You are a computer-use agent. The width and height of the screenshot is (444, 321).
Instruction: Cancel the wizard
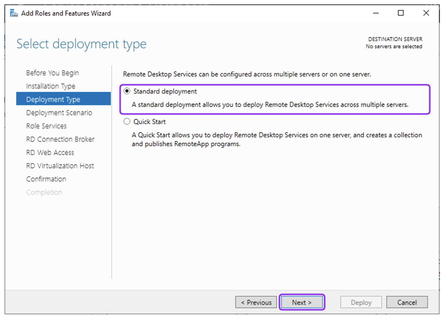click(x=407, y=302)
